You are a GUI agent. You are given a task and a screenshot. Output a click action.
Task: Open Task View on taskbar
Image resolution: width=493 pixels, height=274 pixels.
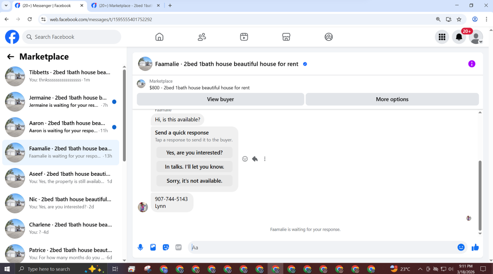pos(115,269)
